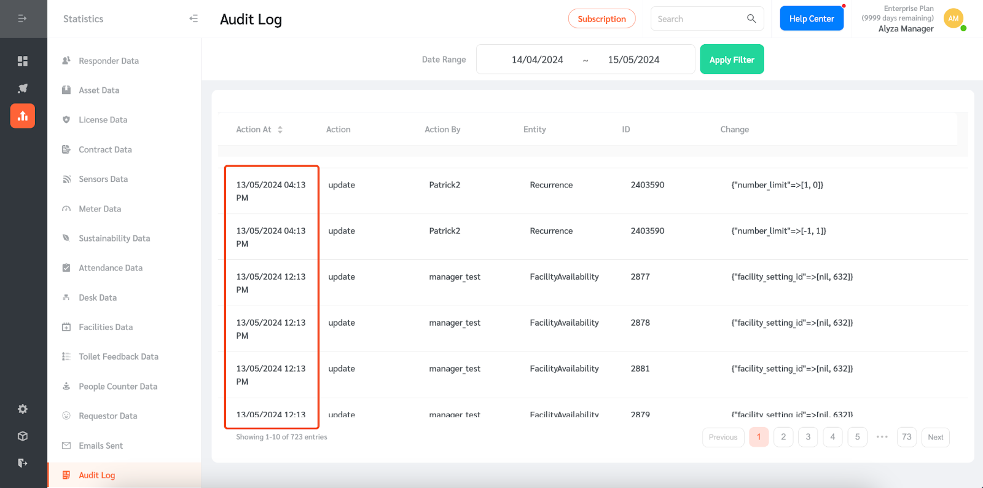The height and width of the screenshot is (488, 983).
Task: Click the Sustainability Data leaf icon
Action: click(66, 238)
